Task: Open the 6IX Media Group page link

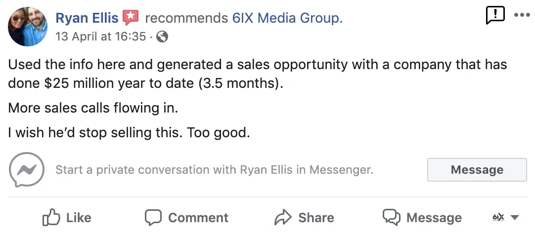Action: click(x=287, y=18)
